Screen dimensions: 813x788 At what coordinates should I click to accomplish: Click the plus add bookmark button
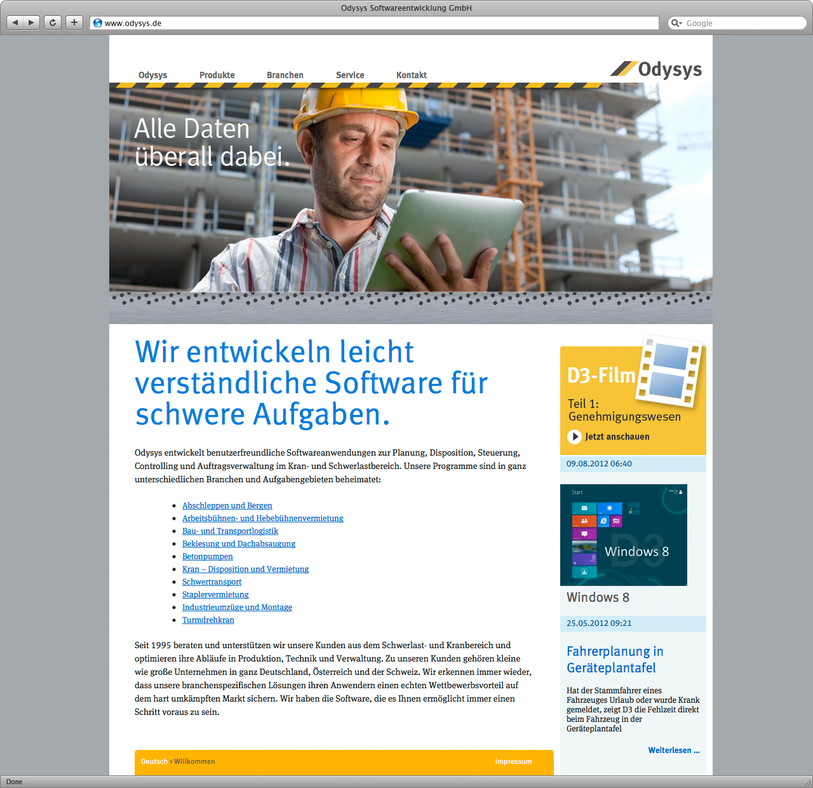[x=74, y=23]
